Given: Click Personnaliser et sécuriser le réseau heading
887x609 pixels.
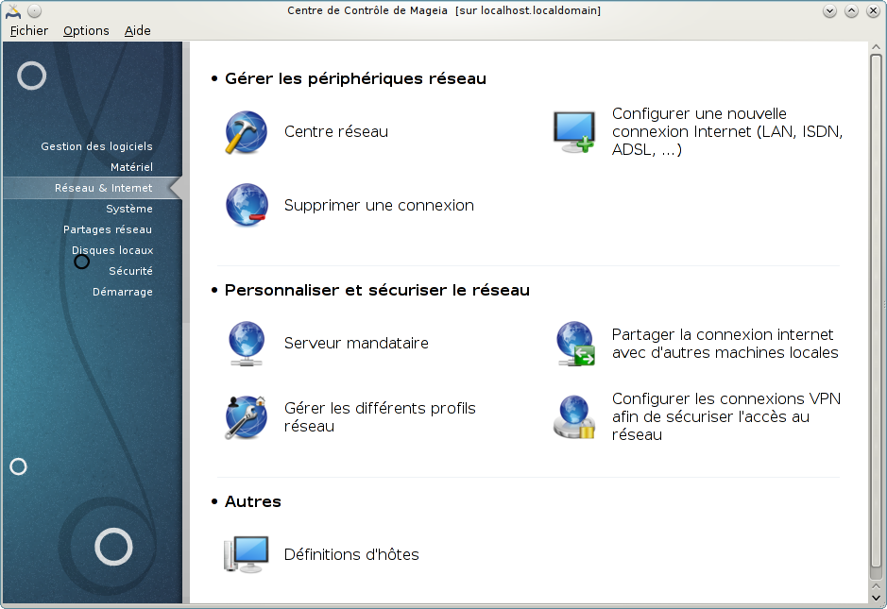Looking at the screenshot, I should [377, 290].
